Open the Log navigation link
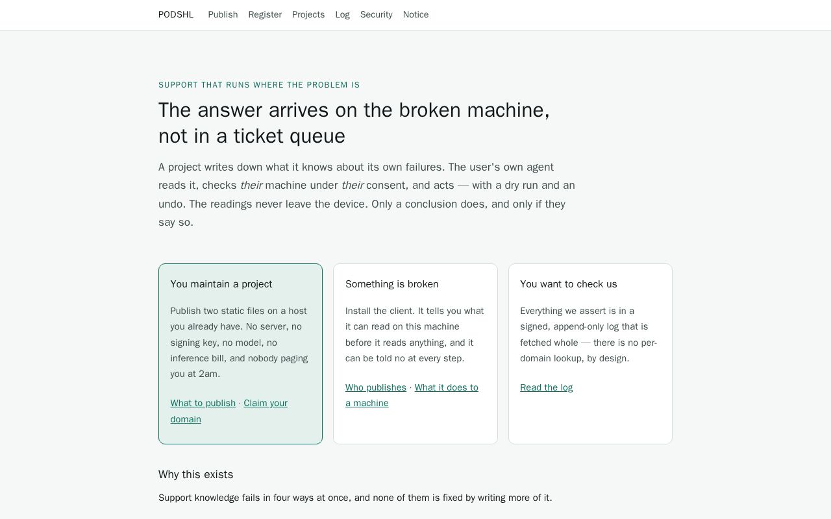Viewport: 831px width, 519px height. 343,14
